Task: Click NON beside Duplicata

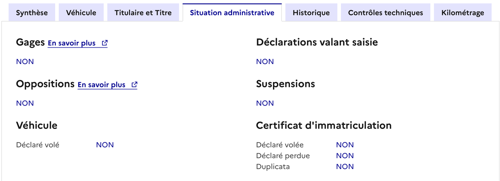Action: tap(345, 166)
